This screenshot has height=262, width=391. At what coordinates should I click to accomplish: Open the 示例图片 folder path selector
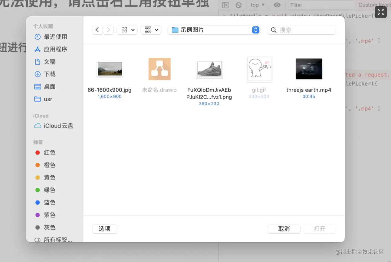pos(214,30)
